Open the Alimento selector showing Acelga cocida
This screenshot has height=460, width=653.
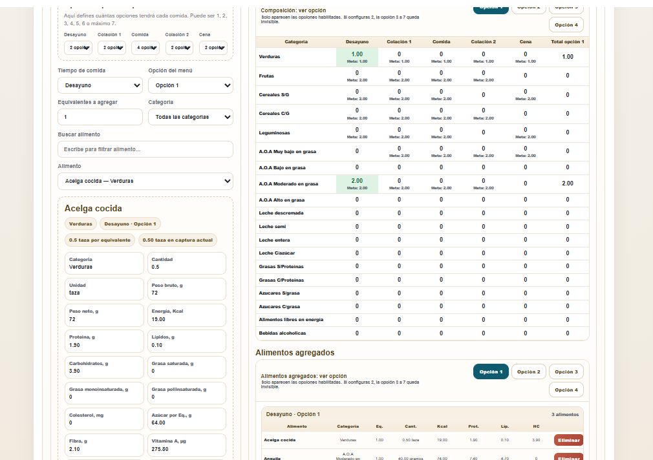(145, 181)
